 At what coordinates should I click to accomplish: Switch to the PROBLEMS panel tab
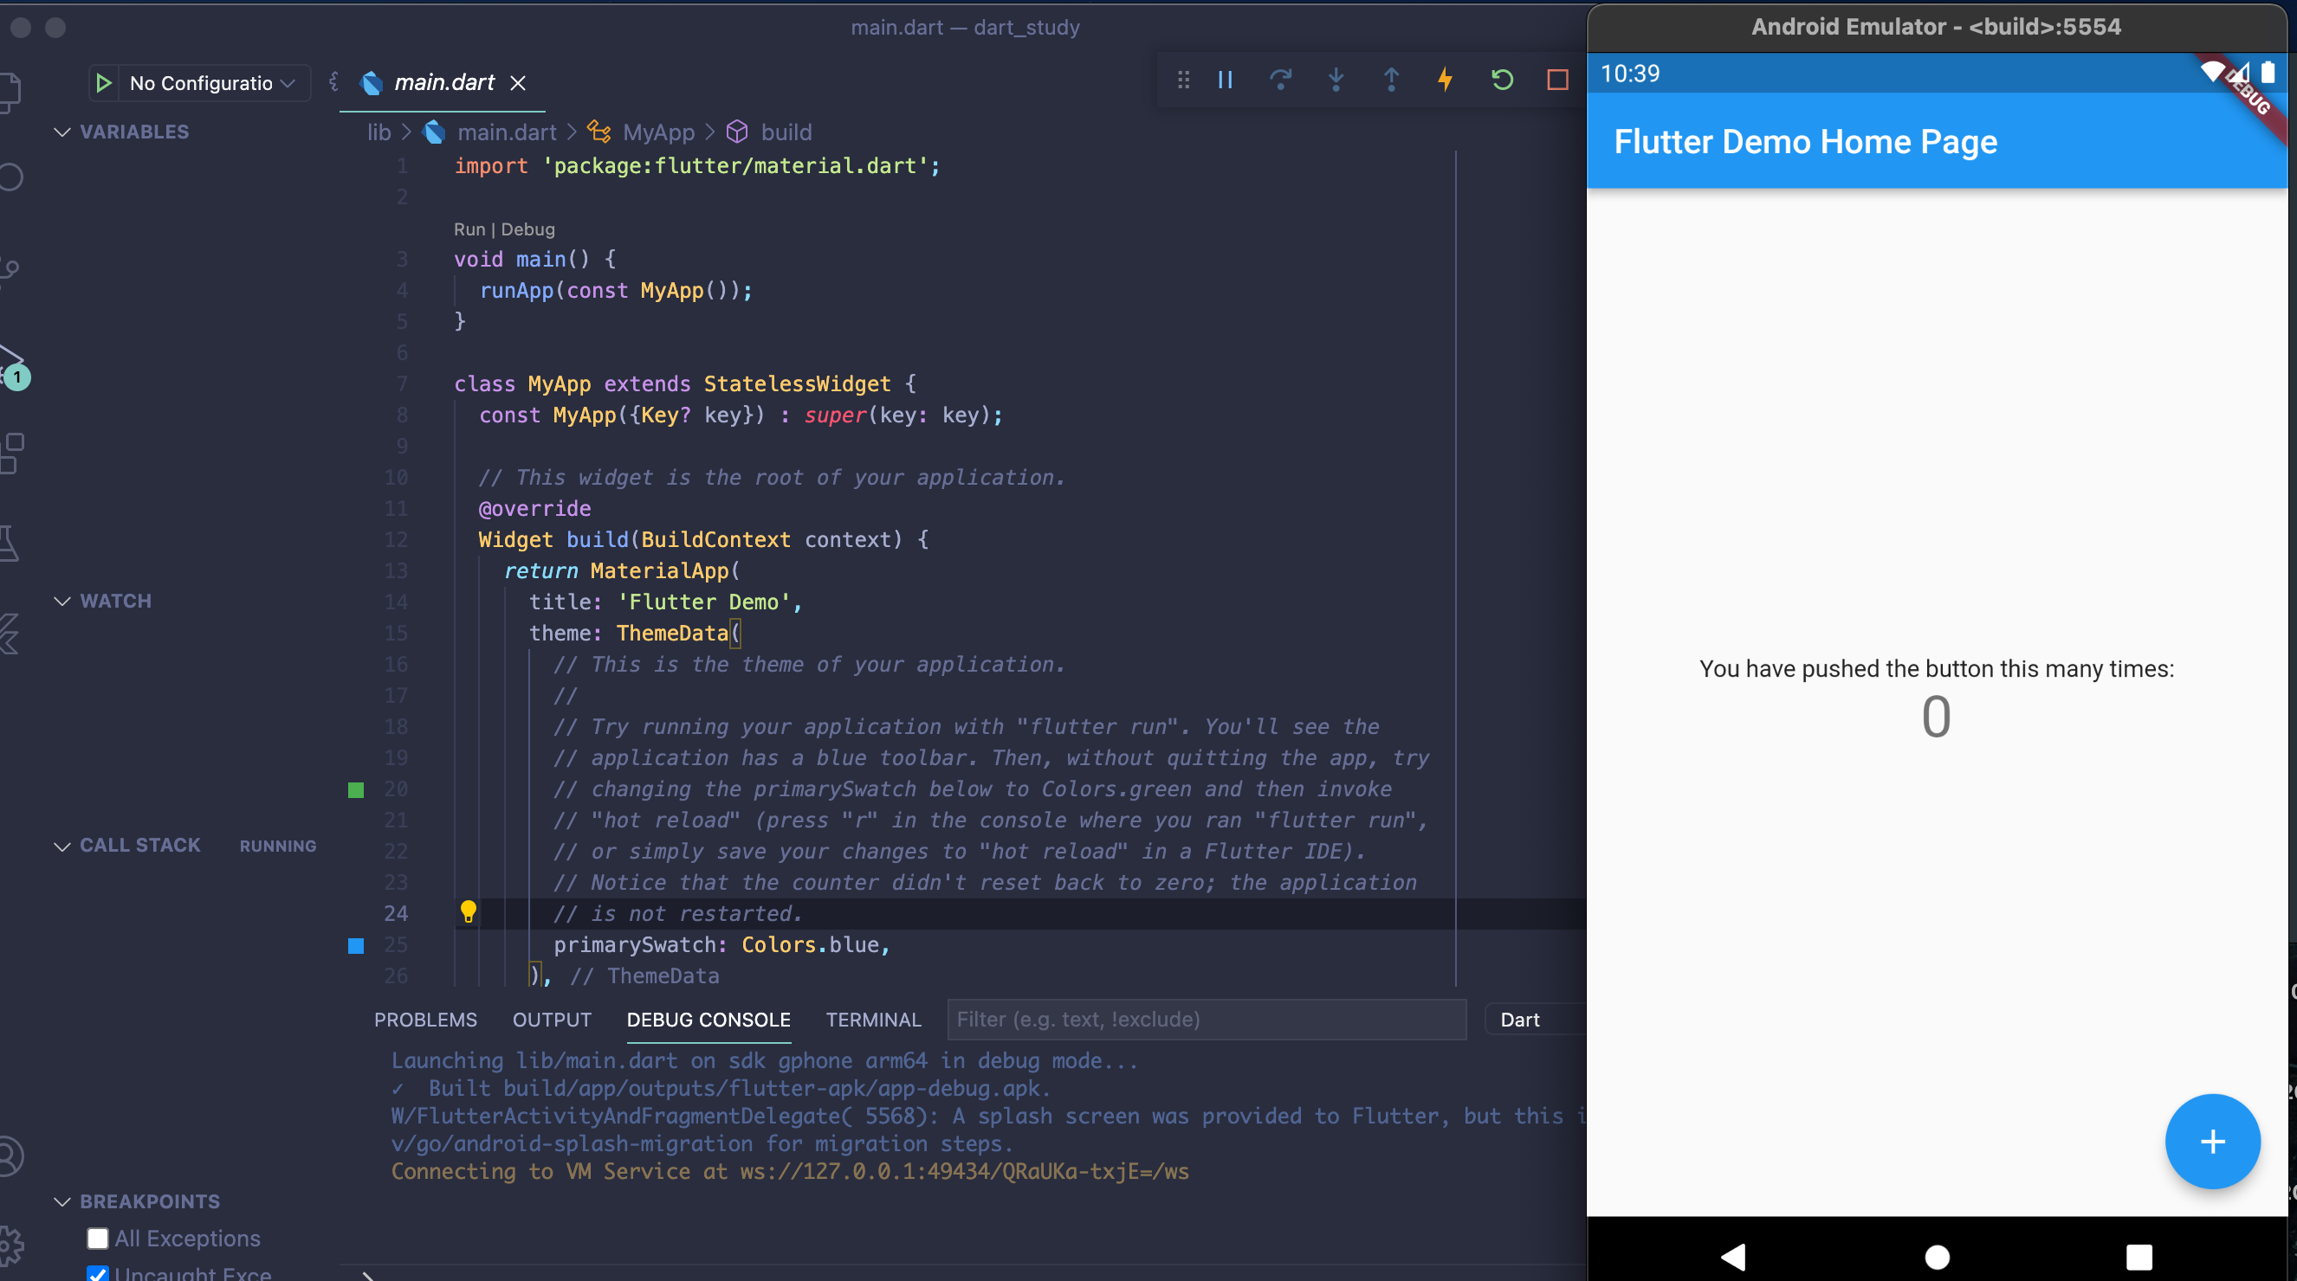tap(425, 1019)
